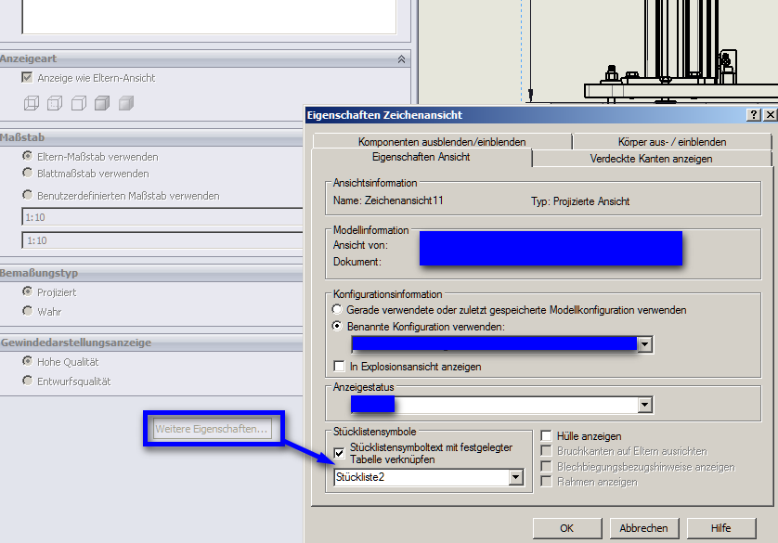Click the Hilfe button
This screenshot has width=778, height=543.
coord(721,528)
